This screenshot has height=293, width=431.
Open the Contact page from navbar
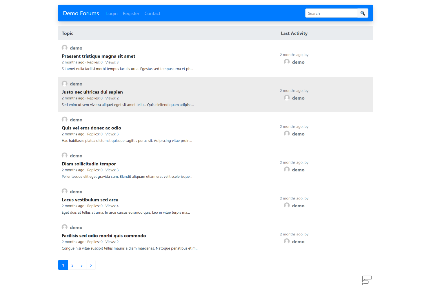tap(152, 14)
